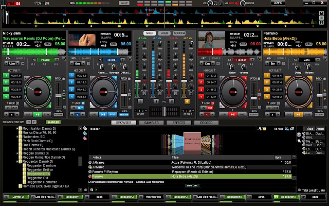Open the Flanger FX dropdown on red deck

click(252, 60)
